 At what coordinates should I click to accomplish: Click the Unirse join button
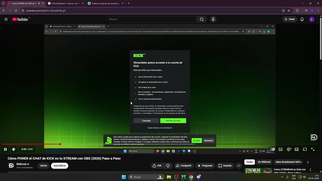click(44, 166)
